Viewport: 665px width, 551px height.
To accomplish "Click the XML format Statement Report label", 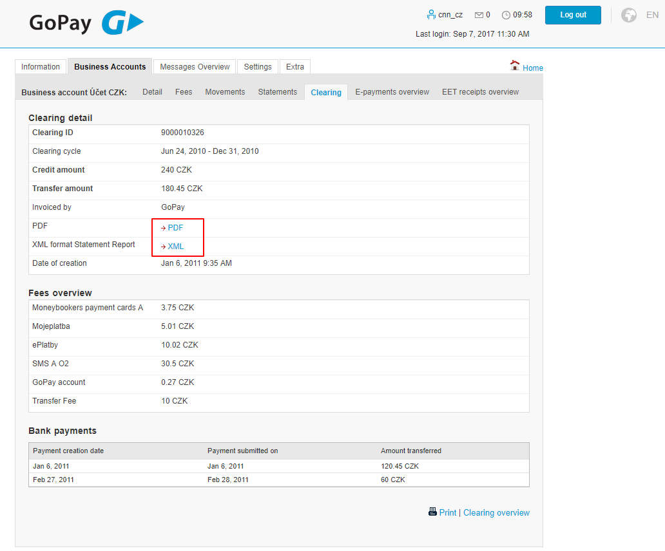I will pyautogui.click(x=84, y=245).
